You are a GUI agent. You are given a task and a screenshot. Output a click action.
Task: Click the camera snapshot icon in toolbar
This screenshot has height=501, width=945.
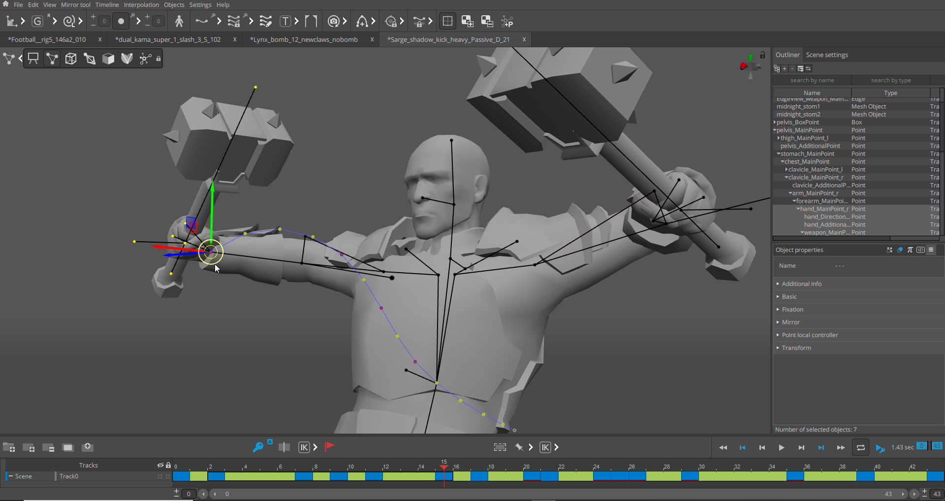(333, 21)
